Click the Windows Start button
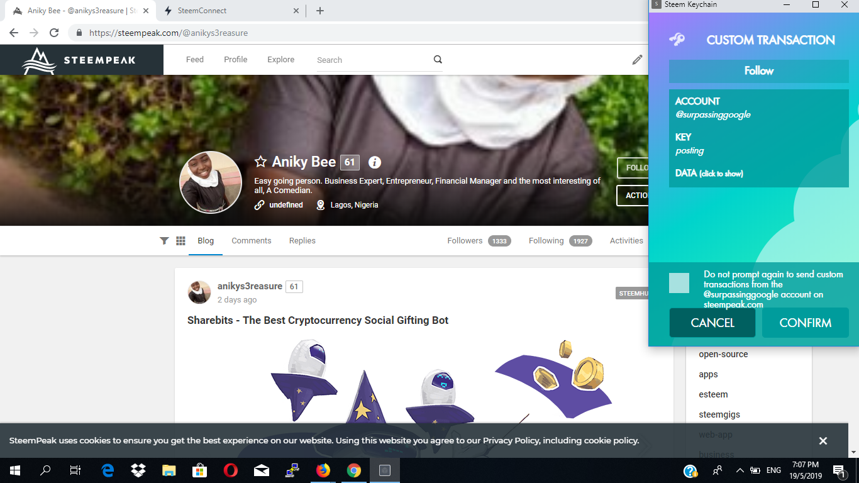Viewport: 859px width, 483px height. point(14,470)
